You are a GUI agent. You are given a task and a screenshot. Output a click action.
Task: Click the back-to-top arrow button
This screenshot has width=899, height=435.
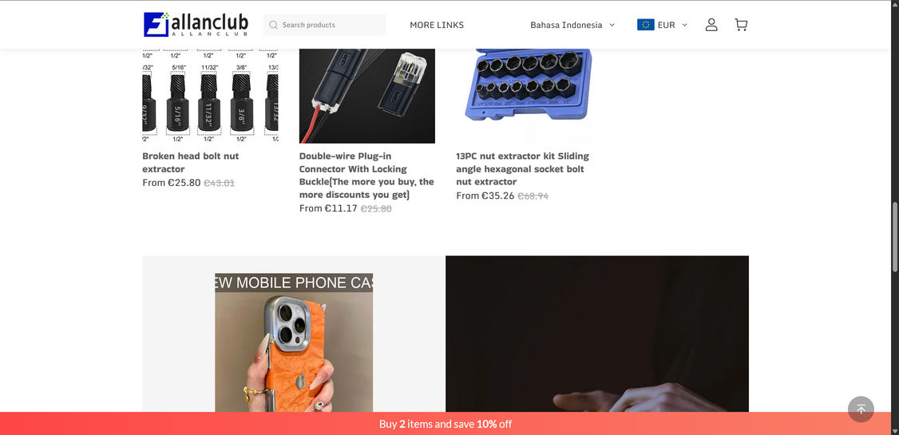pyautogui.click(x=861, y=409)
